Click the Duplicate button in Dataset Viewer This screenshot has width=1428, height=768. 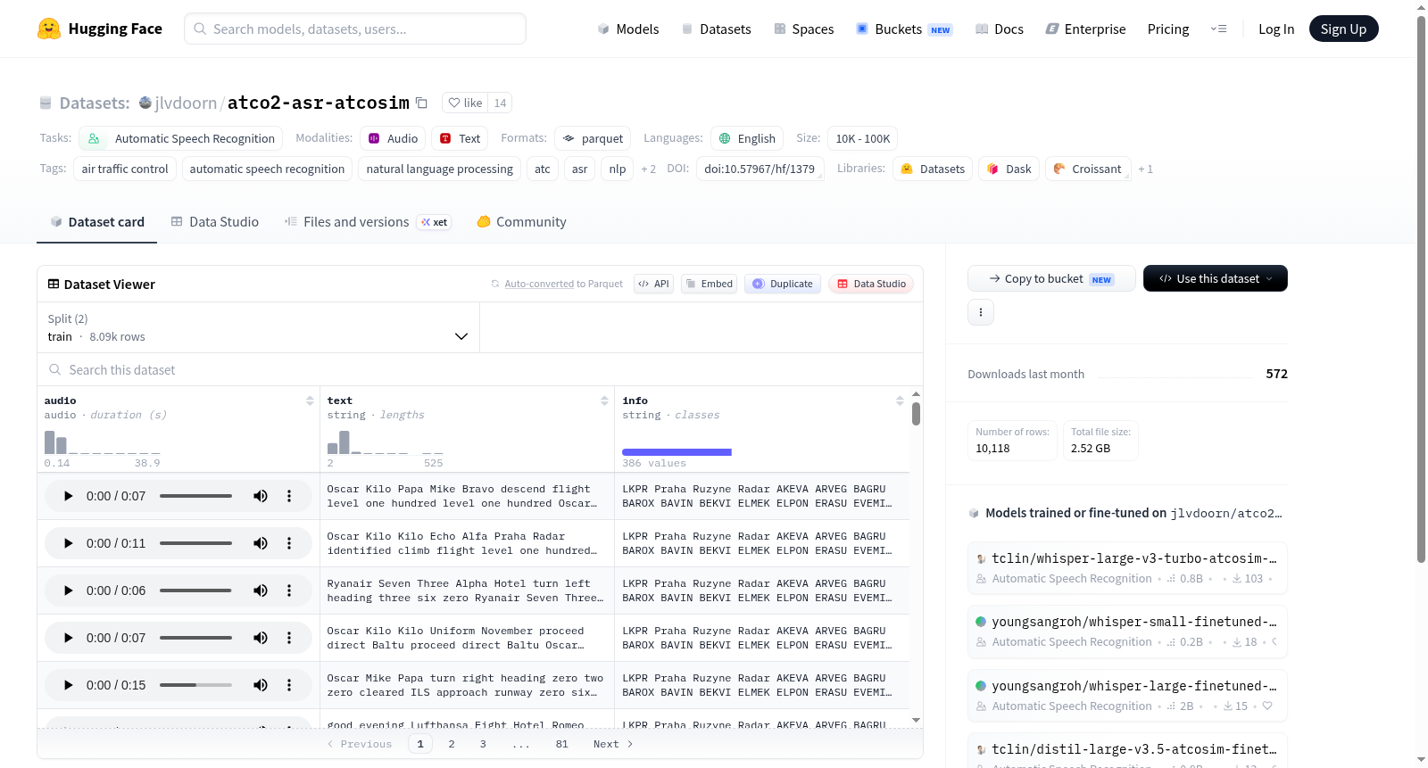point(783,284)
